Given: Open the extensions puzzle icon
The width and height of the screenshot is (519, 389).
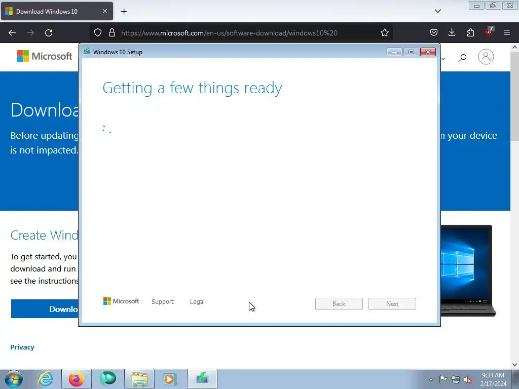Looking at the screenshot, I should pos(470,33).
